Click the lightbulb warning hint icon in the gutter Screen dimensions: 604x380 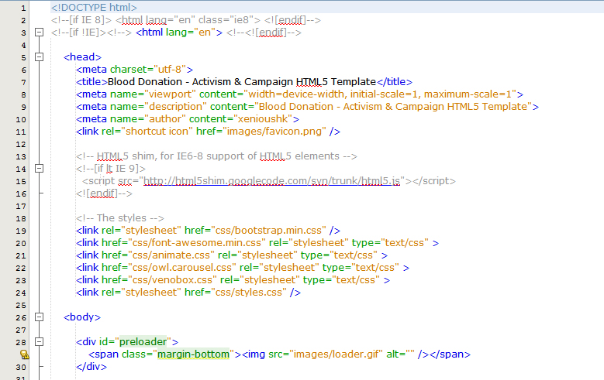coord(24,354)
